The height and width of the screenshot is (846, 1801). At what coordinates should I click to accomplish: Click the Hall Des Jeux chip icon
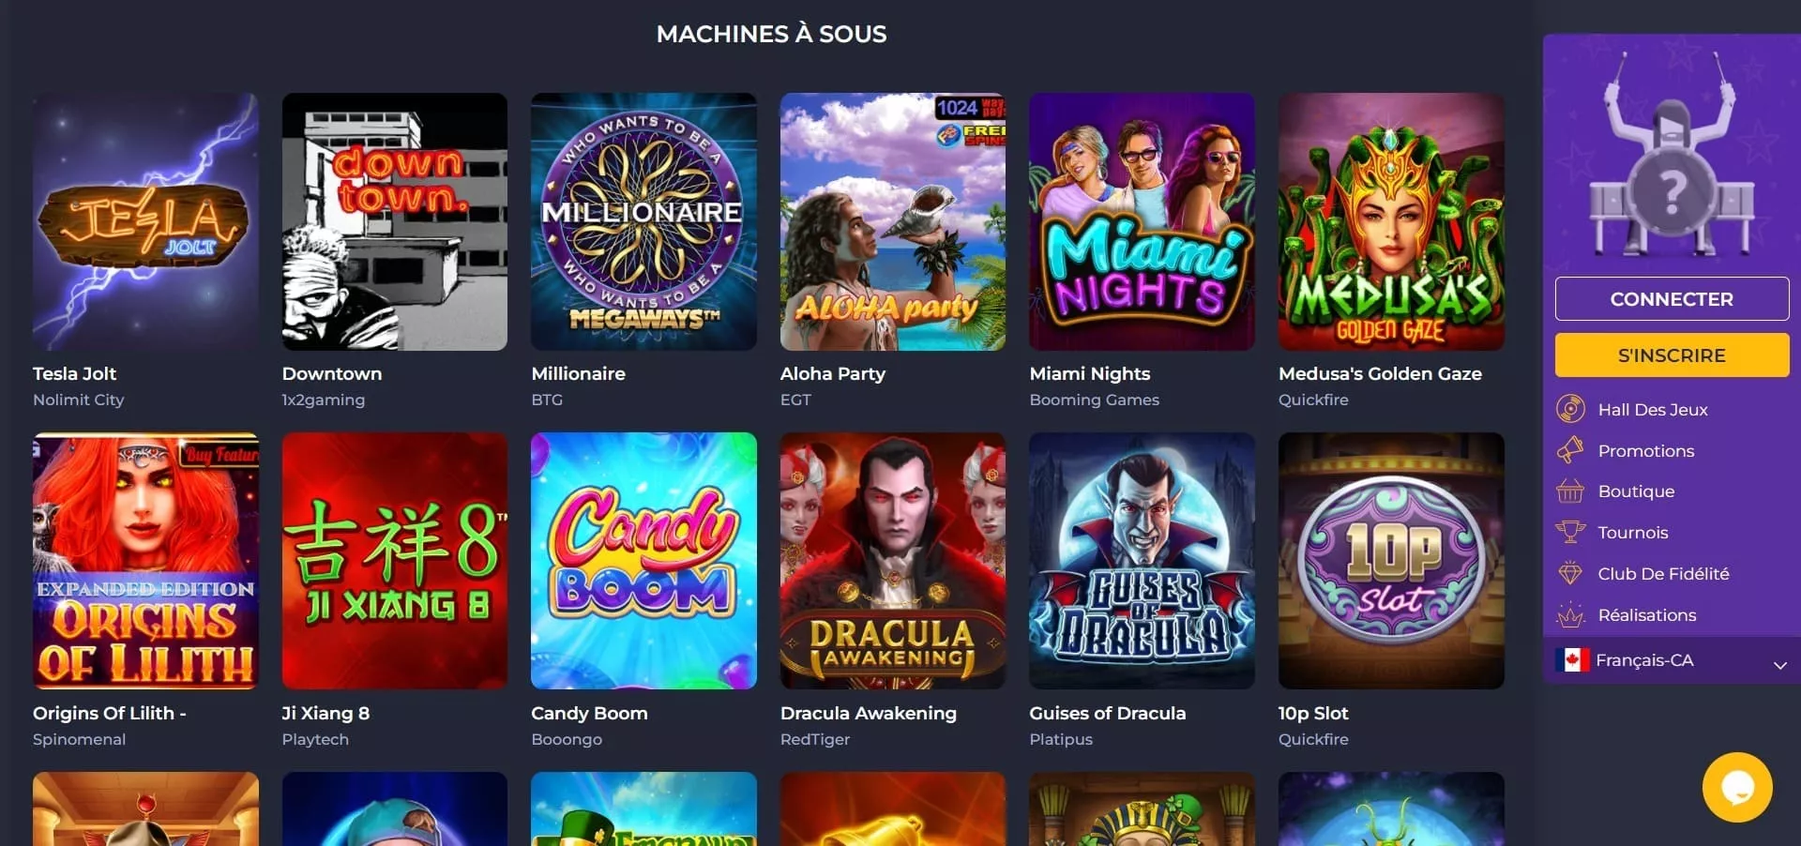tap(1570, 409)
